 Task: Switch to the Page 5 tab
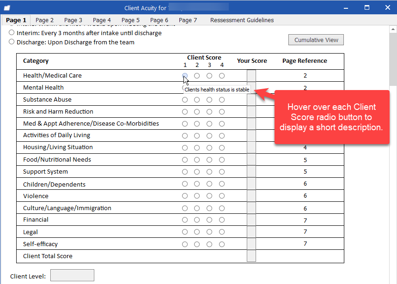[x=130, y=20]
